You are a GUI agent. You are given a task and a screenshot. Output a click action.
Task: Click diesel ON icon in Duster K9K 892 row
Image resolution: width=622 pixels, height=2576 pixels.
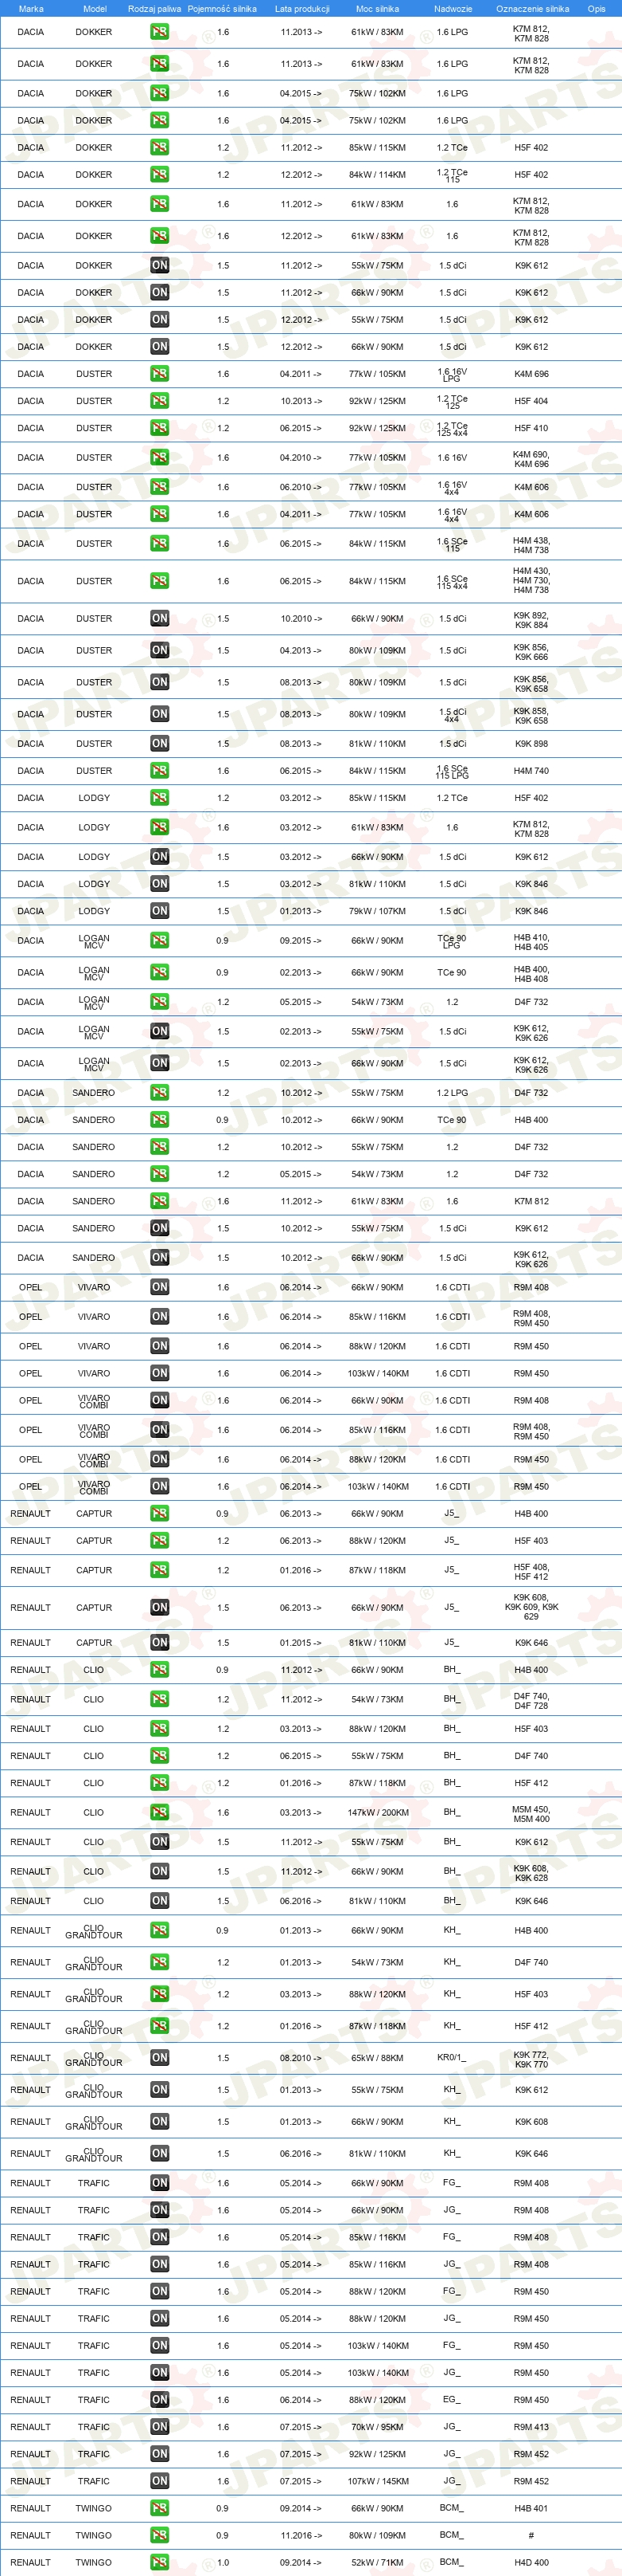pos(160,619)
